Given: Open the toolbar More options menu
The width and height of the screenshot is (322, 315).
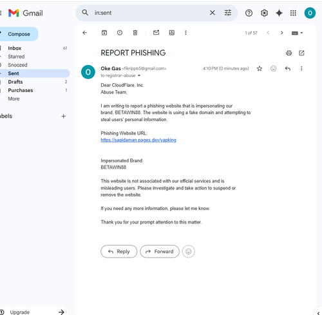Looking at the screenshot, I should point(185,33).
